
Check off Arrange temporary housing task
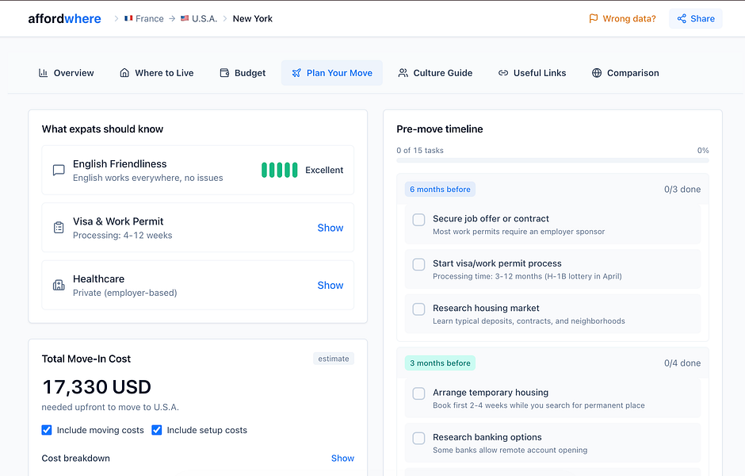click(418, 393)
